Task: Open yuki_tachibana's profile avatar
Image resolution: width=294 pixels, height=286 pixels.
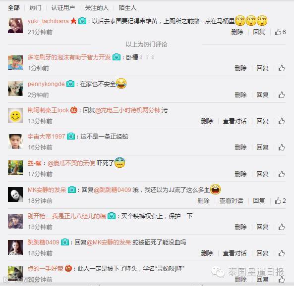Action: click(x=15, y=26)
